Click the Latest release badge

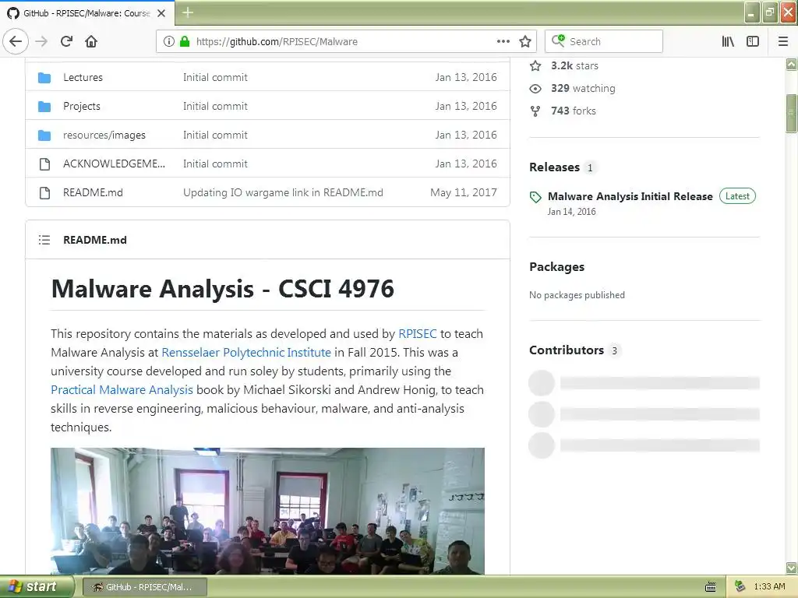[x=737, y=195]
